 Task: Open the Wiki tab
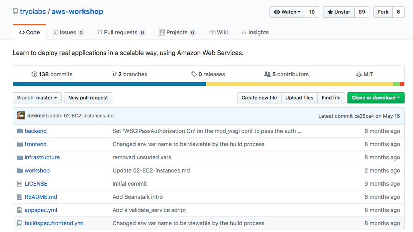point(219,32)
